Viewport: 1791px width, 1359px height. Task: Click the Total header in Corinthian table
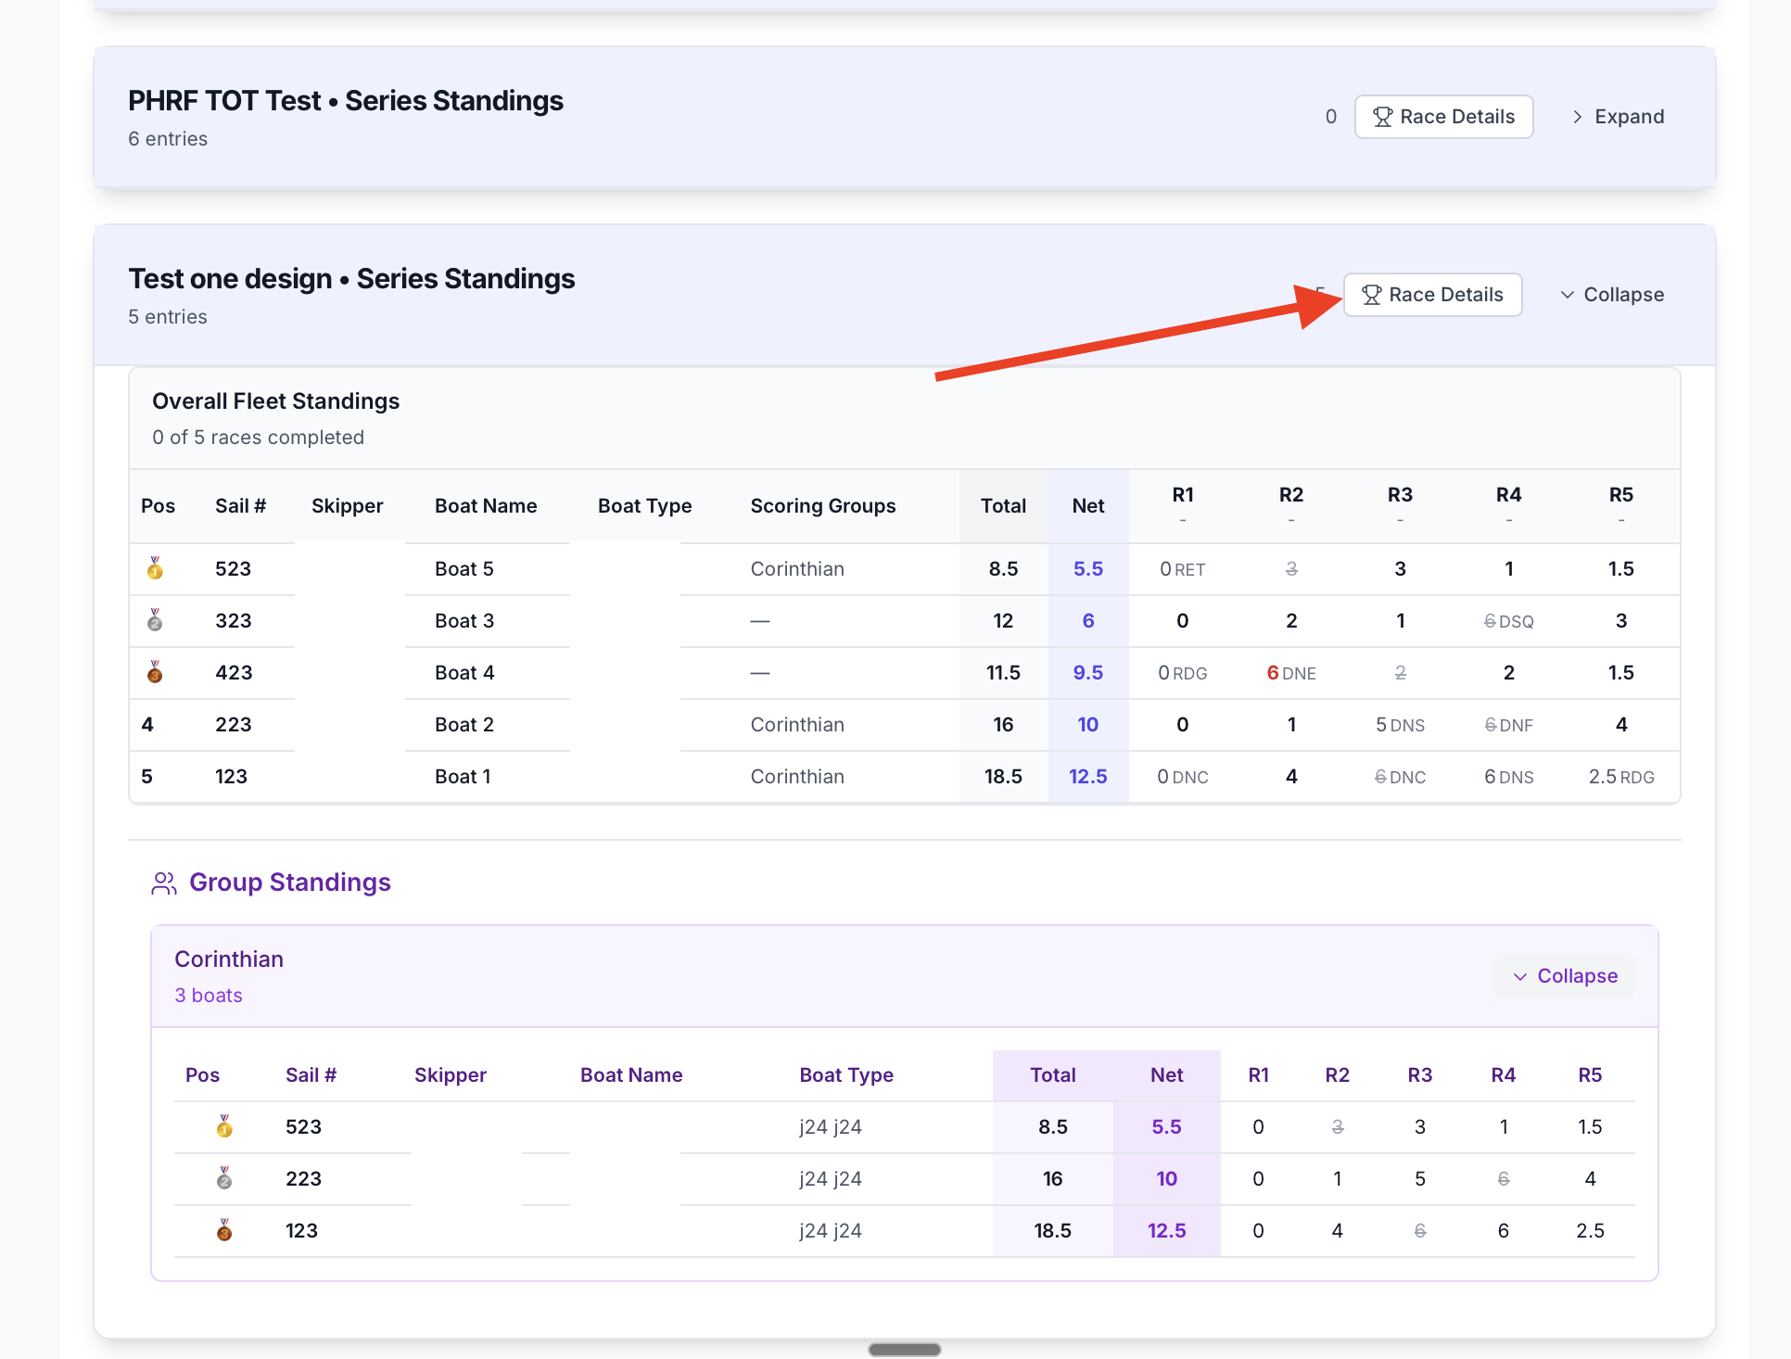tap(1052, 1075)
